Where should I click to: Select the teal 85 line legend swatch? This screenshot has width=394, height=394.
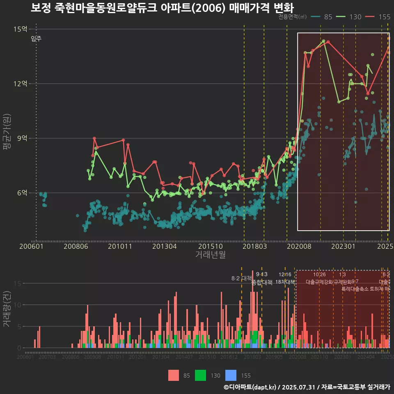pyautogui.click(x=316, y=17)
